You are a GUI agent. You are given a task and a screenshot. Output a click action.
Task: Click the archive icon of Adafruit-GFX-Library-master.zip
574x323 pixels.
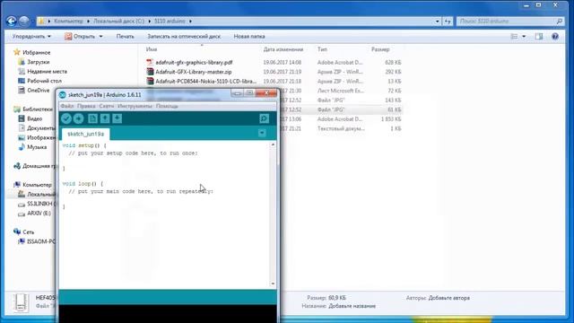pyautogui.click(x=150, y=72)
